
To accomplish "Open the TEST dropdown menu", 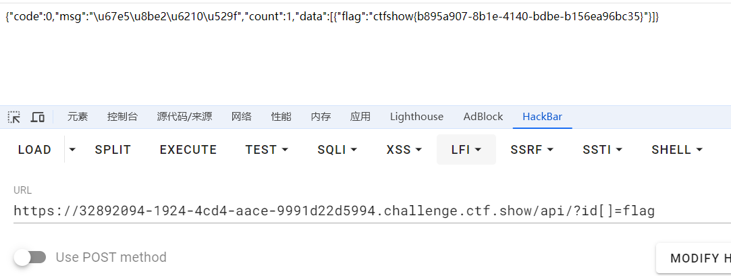I will (x=267, y=150).
